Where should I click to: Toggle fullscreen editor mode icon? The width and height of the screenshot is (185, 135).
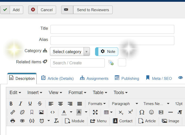point(95,112)
